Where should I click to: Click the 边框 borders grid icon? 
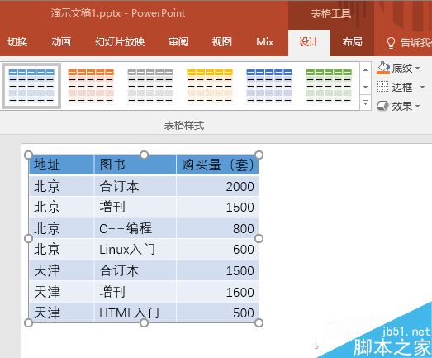tap(382, 87)
